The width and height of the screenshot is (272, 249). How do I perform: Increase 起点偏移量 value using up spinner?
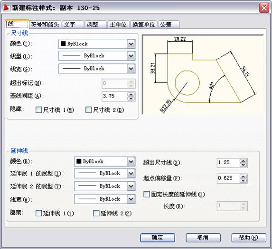click(x=243, y=177)
